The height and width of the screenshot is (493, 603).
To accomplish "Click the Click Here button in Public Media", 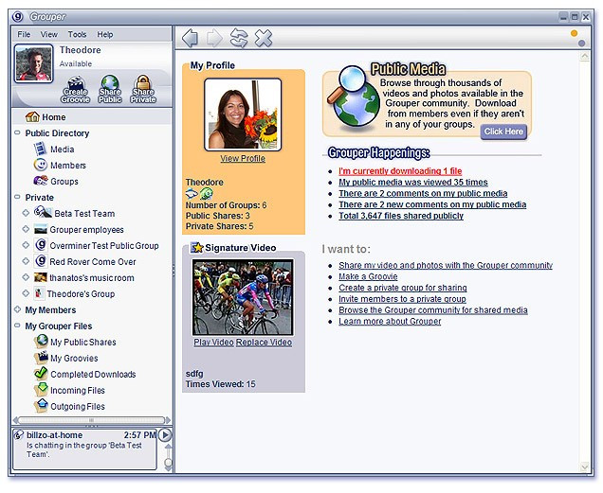I will 503,132.
